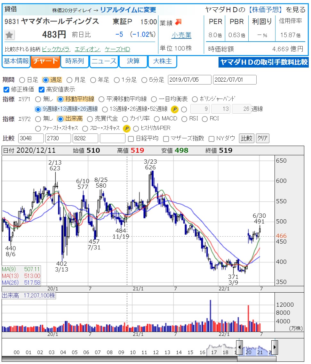The image size is (311, 364).
Task: Choose the MACD indicator radio button
Action: click(157, 119)
